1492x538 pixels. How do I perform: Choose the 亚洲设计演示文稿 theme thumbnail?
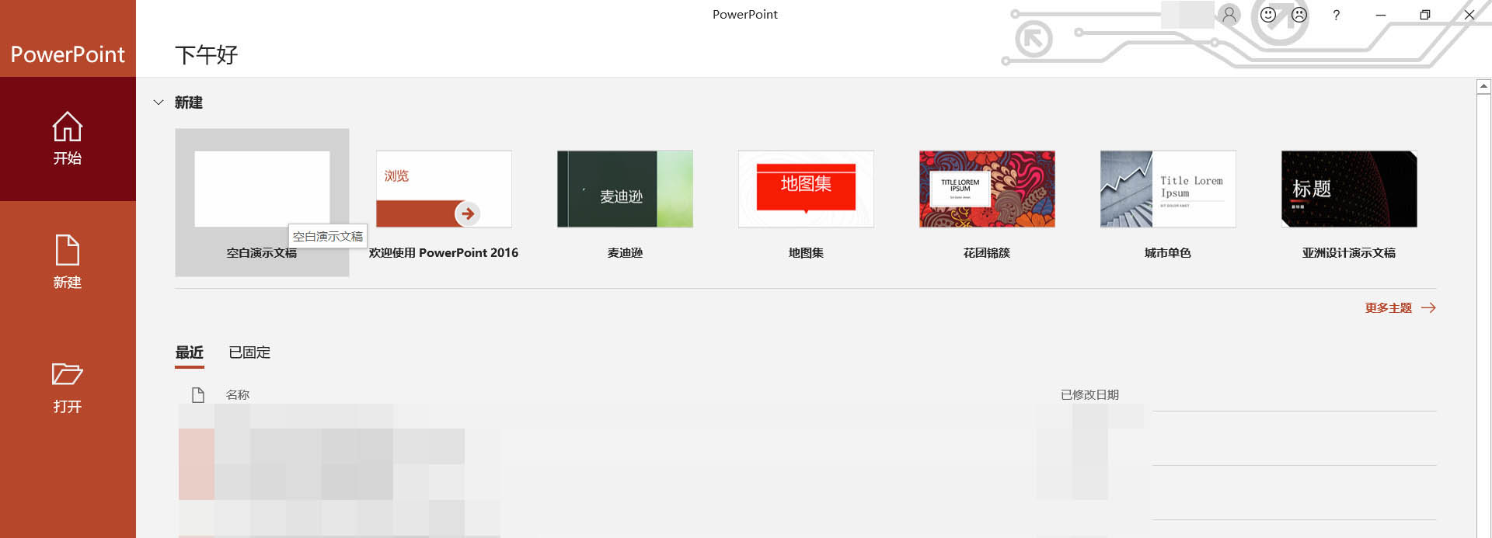[x=1349, y=189]
